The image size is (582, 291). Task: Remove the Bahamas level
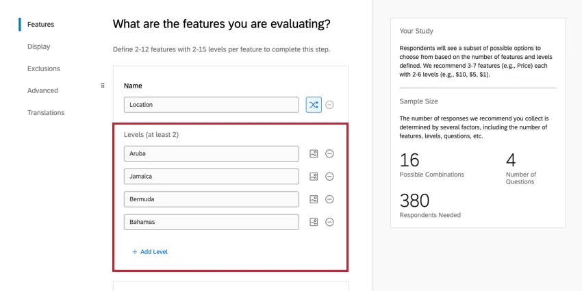point(329,222)
